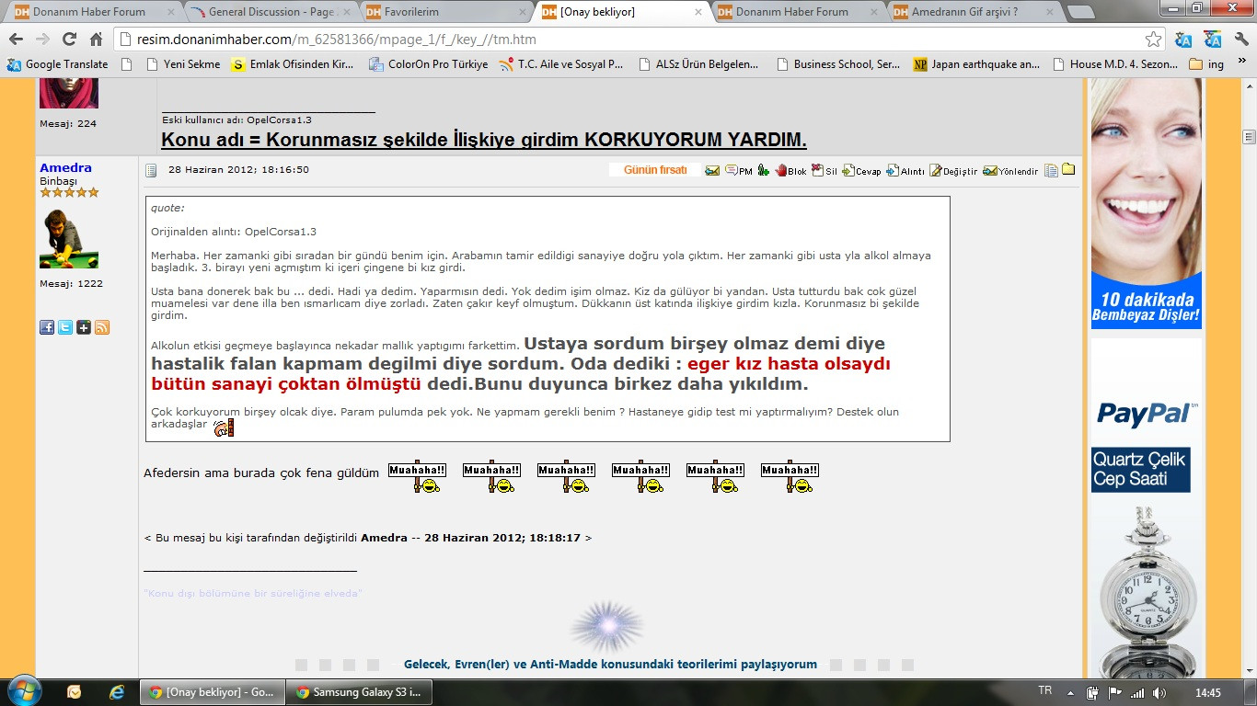The width and height of the screenshot is (1257, 706).
Task: Click the first Google Translate extension icon
Action: click(1184, 40)
